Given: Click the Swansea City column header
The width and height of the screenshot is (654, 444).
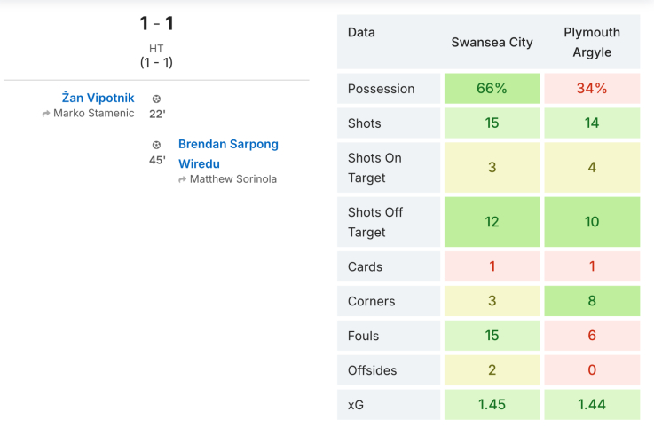Looking at the screenshot, I should [492, 42].
